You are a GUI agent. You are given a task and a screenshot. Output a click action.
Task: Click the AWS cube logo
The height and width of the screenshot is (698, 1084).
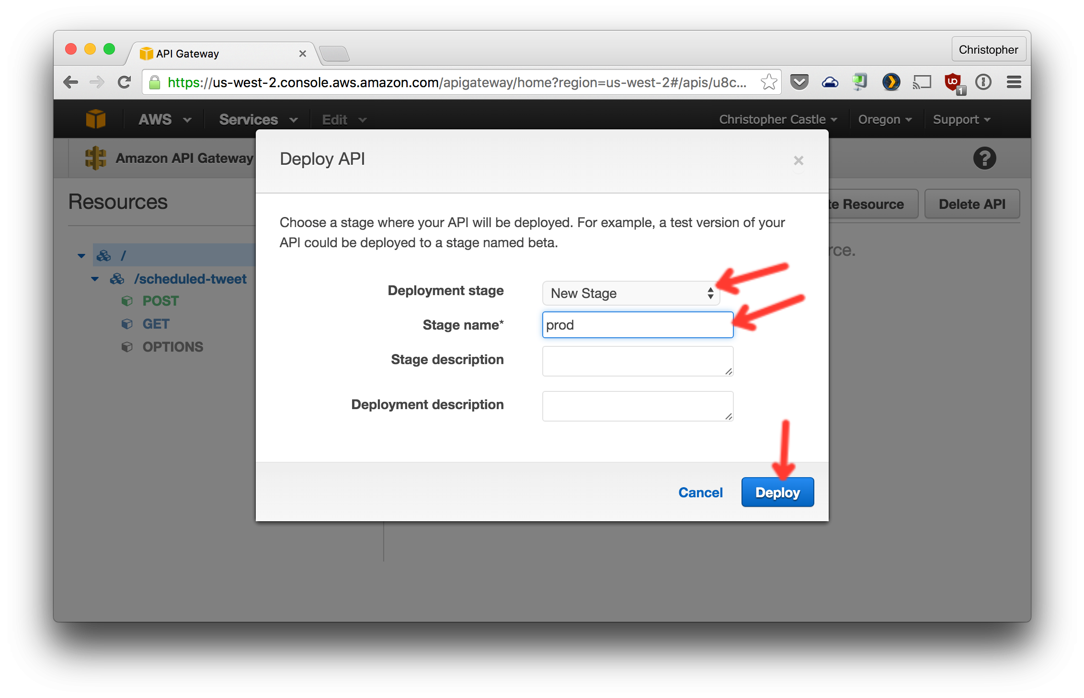(96, 119)
